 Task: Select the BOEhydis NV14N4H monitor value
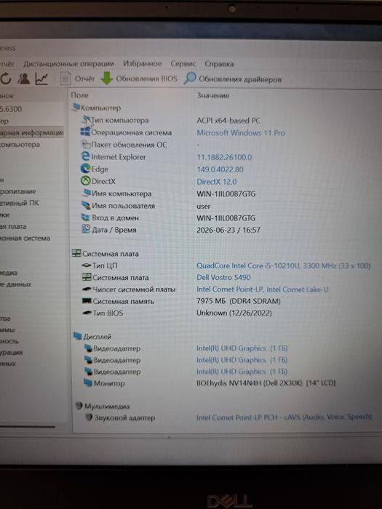266,383
